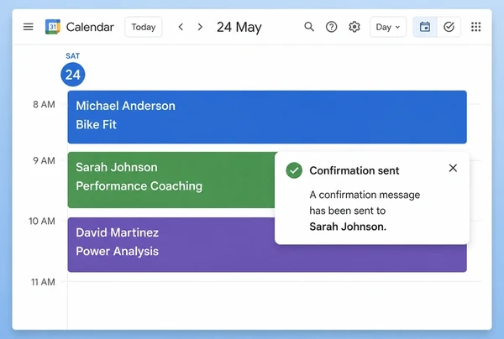504x339 pixels.
Task: Go to the next day arrow
Action: click(x=200, y=27)
